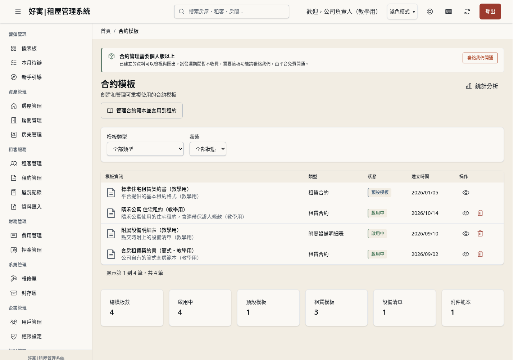Click the 房東管理 icon in sidebar
Screen dimensions: 518x360
(x=14, y=135)
